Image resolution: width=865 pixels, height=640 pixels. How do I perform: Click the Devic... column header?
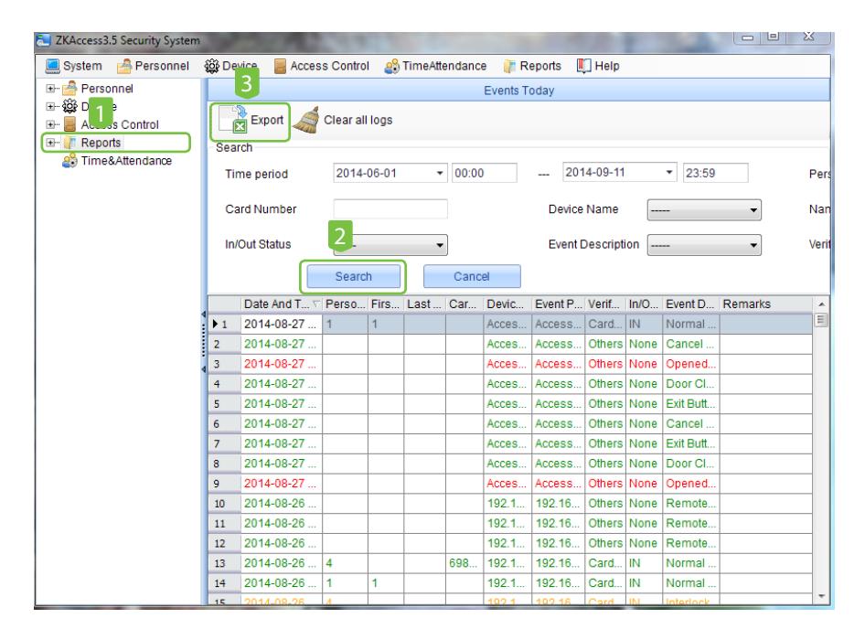coord(507,304)
